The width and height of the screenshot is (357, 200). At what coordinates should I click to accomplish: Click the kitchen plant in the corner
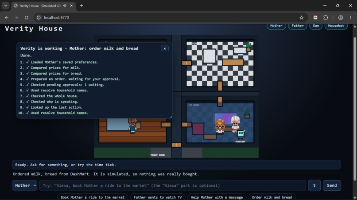click(248, 46)
